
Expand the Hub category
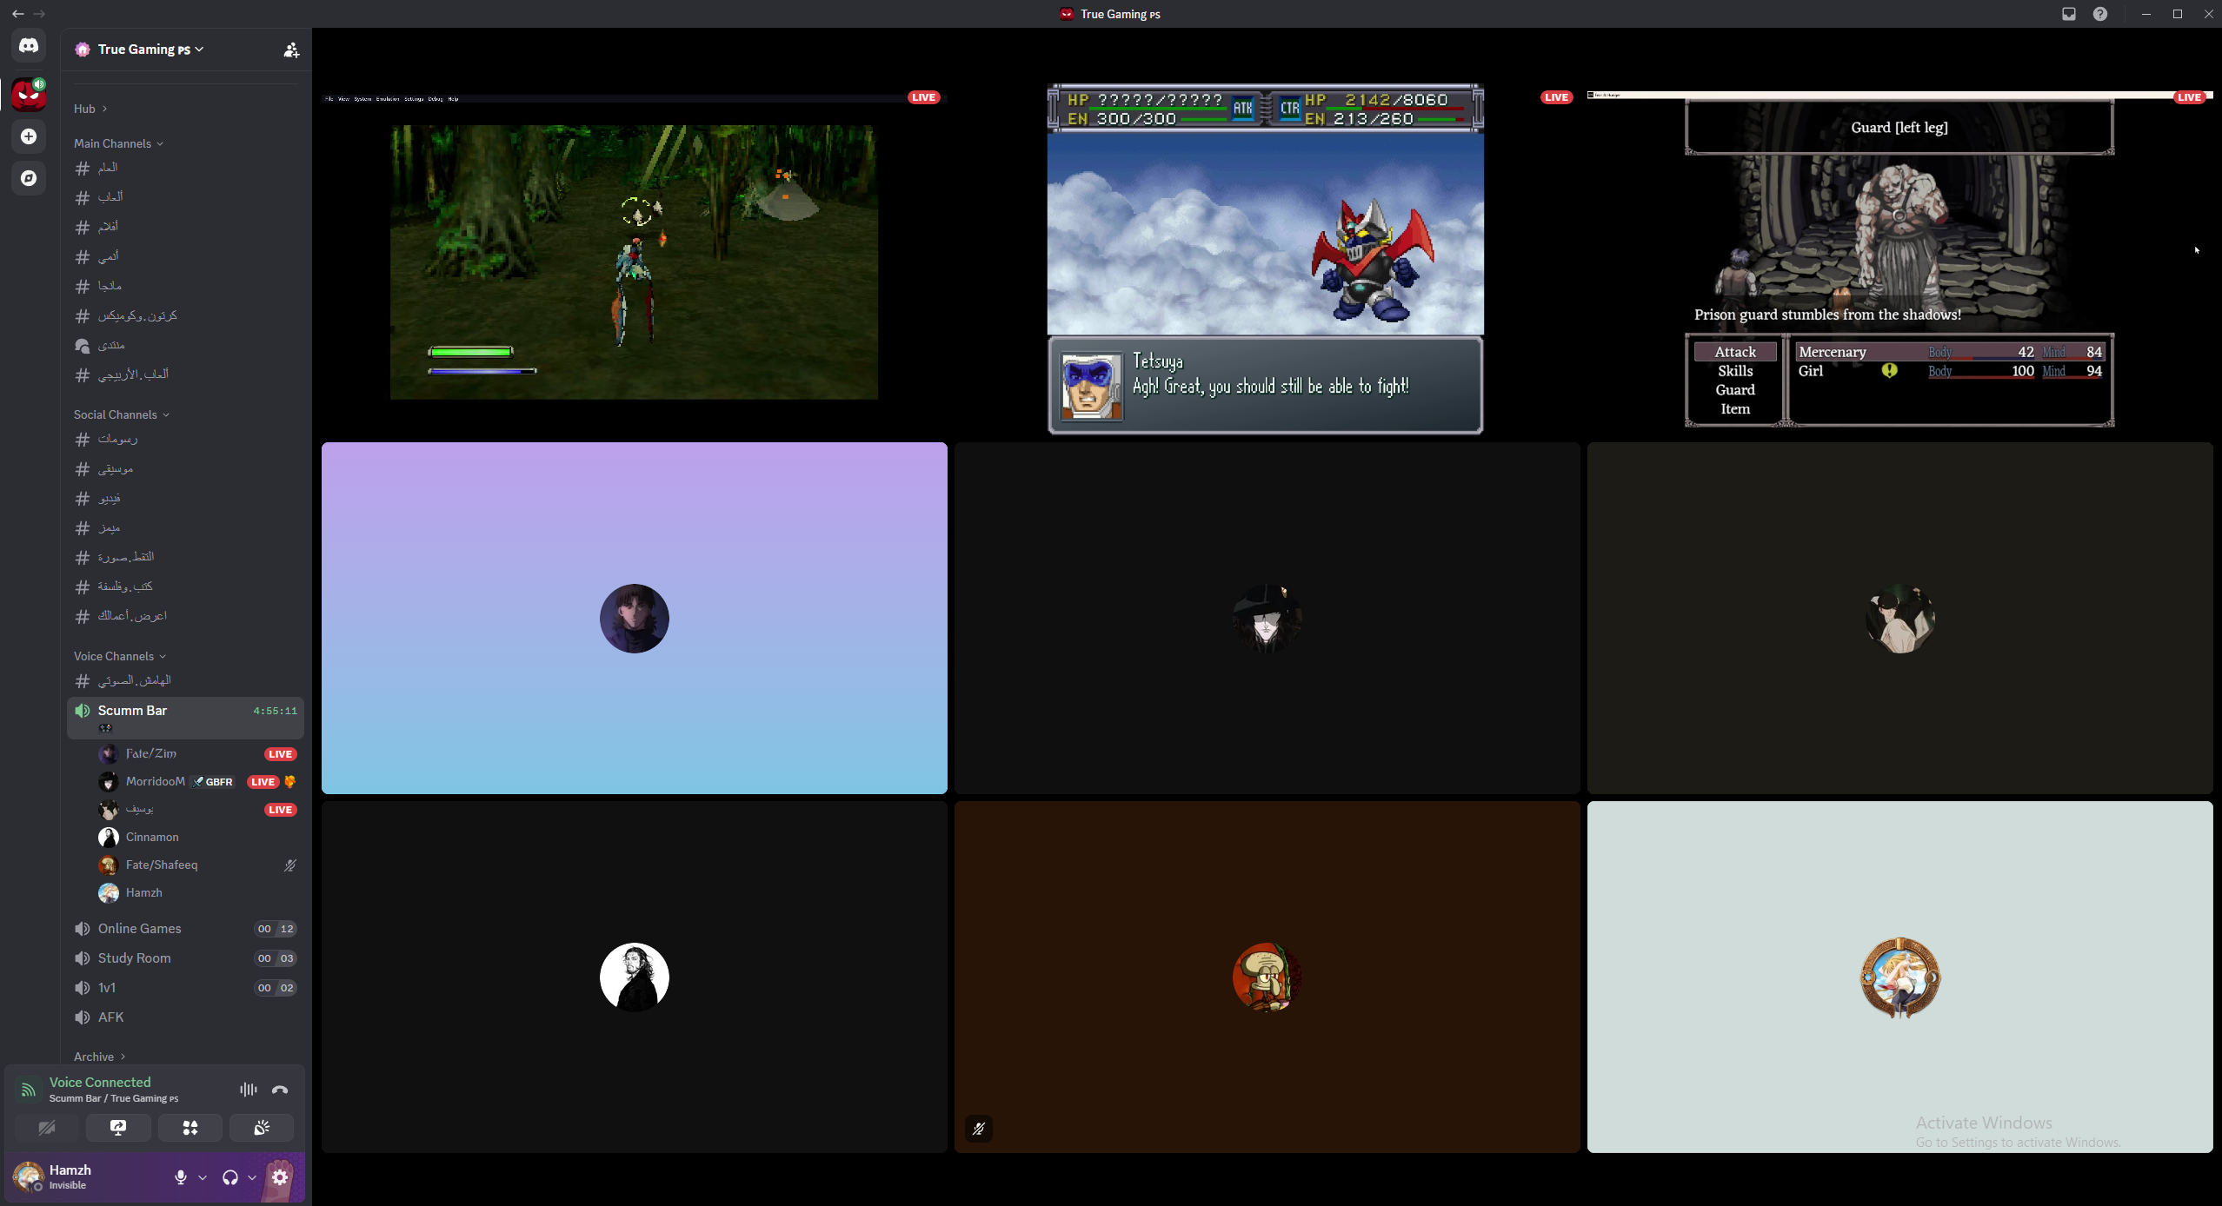90,109
